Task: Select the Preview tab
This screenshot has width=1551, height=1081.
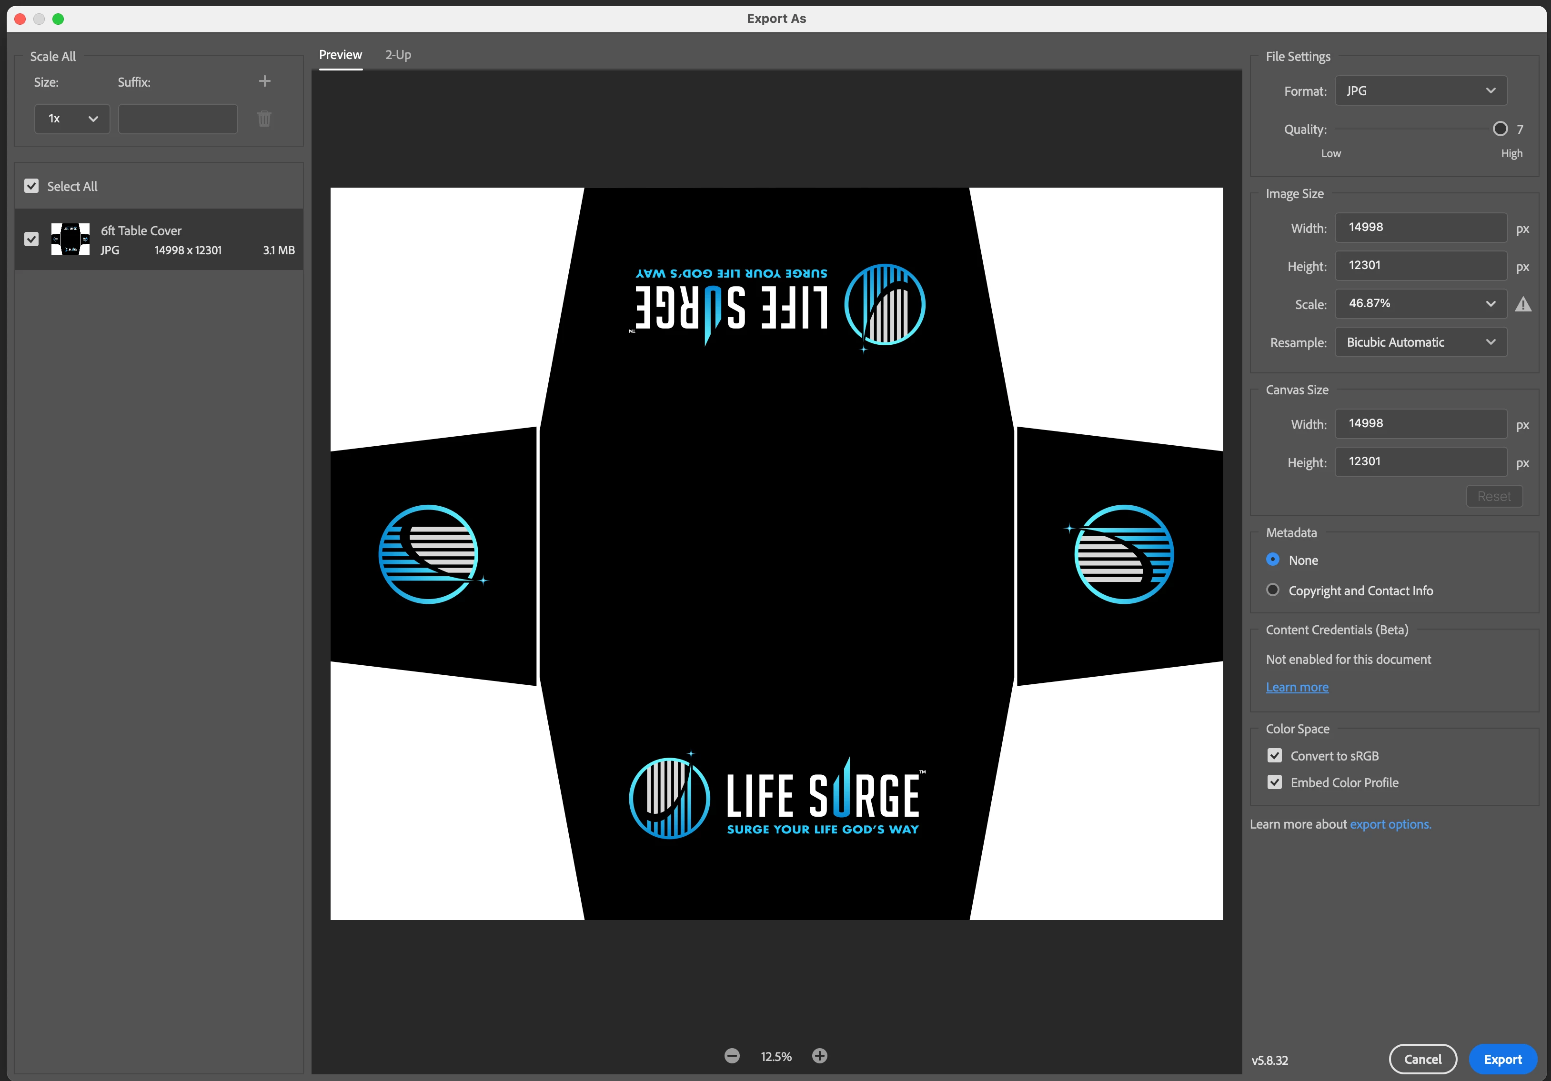Action: pos(341,55)
